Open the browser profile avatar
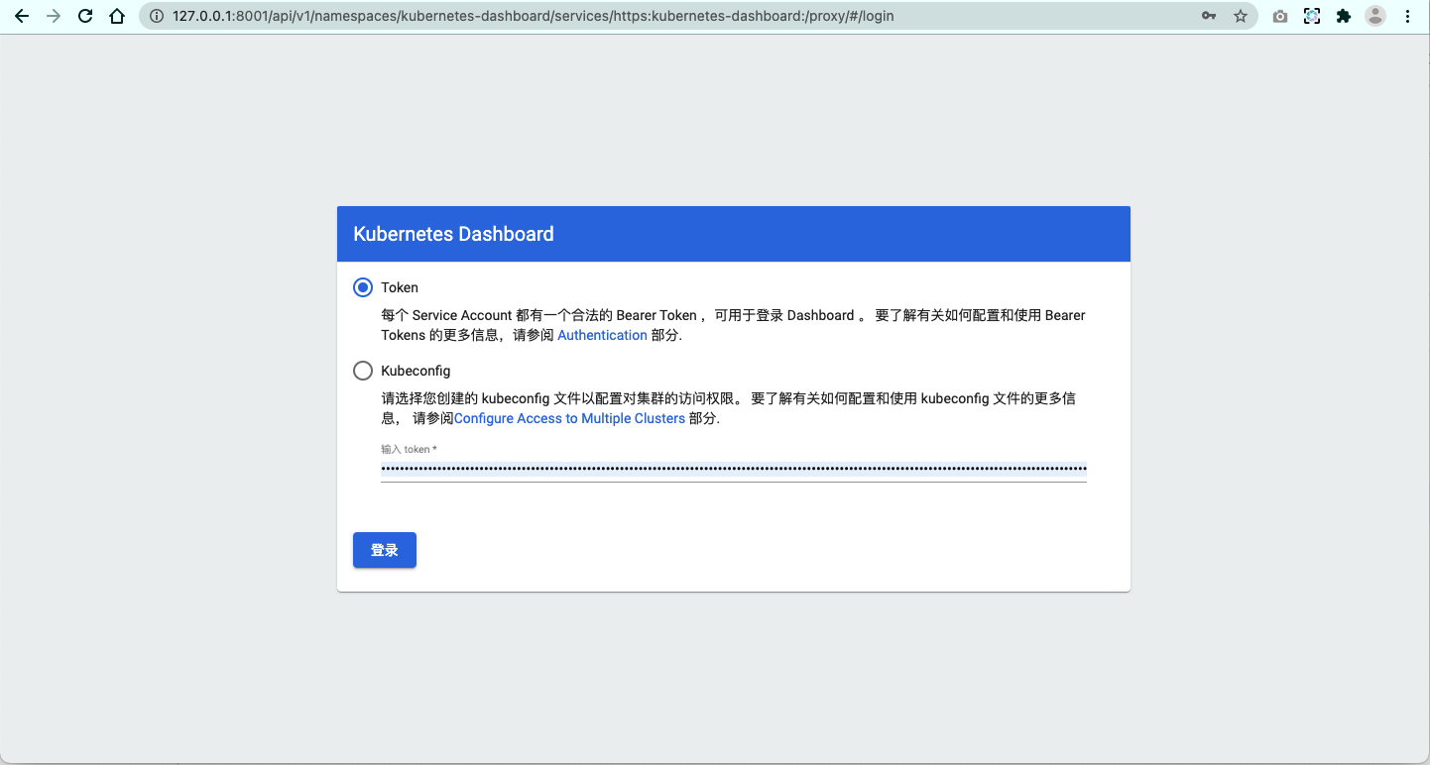 point(1375,16)
